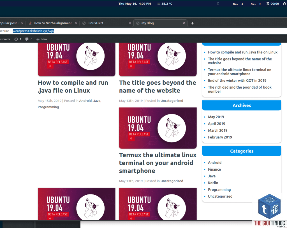Open the Finance category in sidebar
This screenshot has height=228, width=287.
tap(214, 169)
